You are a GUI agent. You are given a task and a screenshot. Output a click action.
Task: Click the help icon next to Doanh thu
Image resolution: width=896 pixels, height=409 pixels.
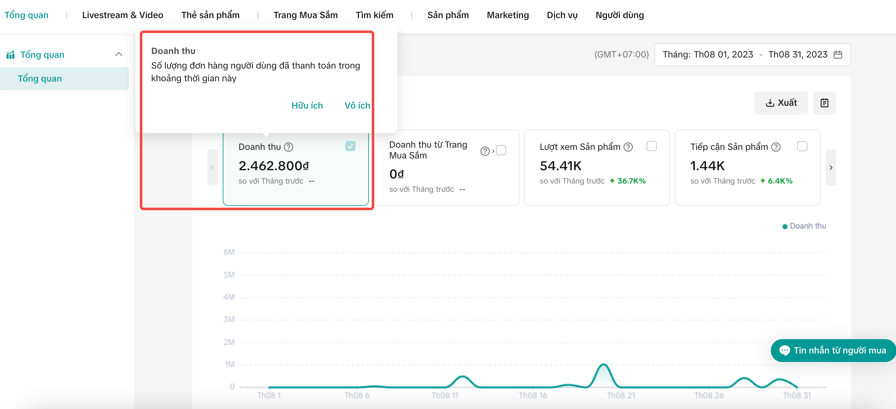288,147
